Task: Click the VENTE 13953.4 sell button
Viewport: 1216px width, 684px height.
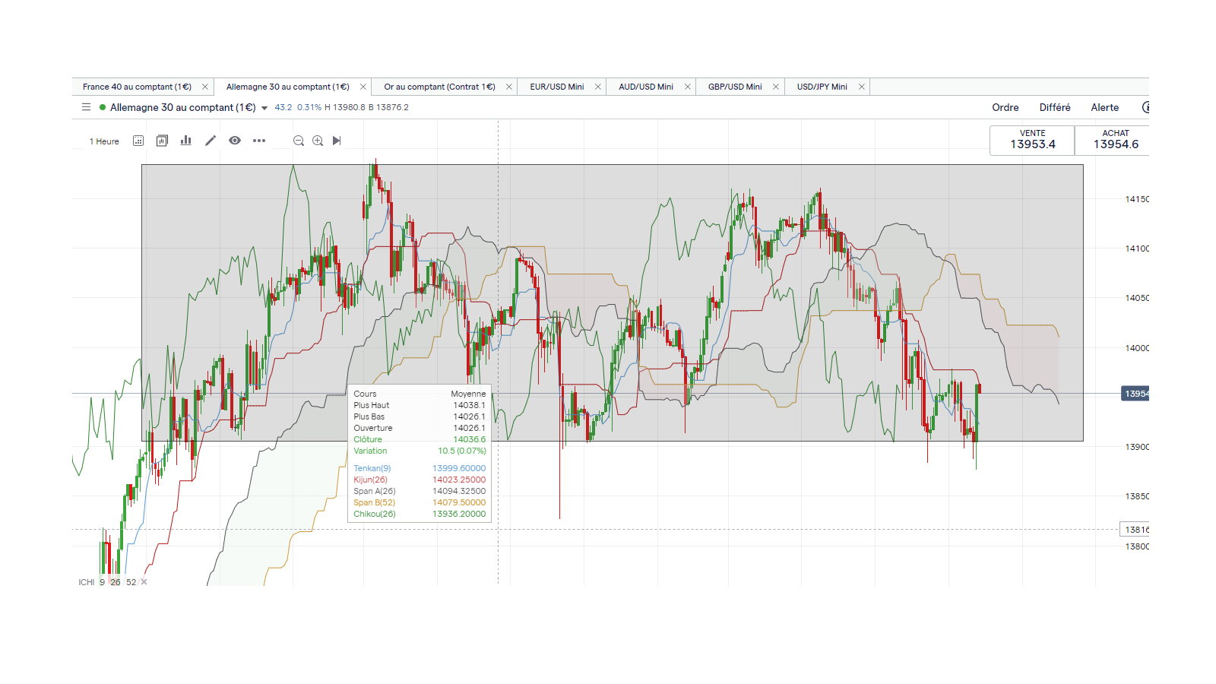Action: pos(1032,140)
